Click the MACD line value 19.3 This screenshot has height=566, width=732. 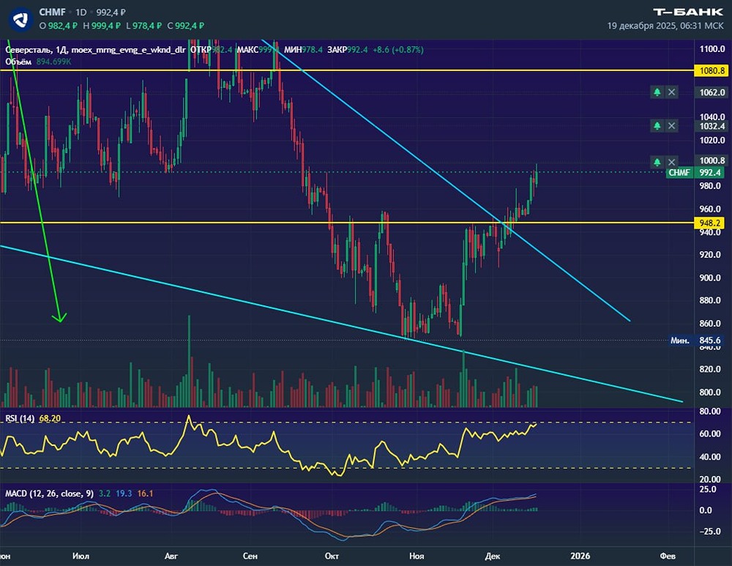(124, 494)
